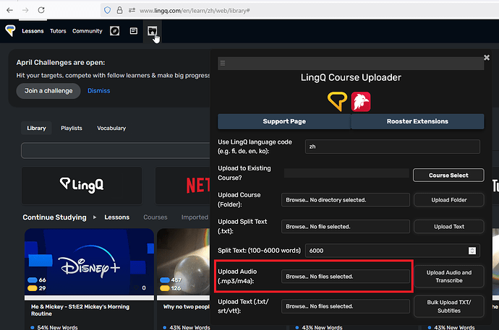Image resolution: width=499 pixels, height=330 pixels.
Task: Click the yellow LingQ logo in uploader
Action: click(x=337, y=102)
